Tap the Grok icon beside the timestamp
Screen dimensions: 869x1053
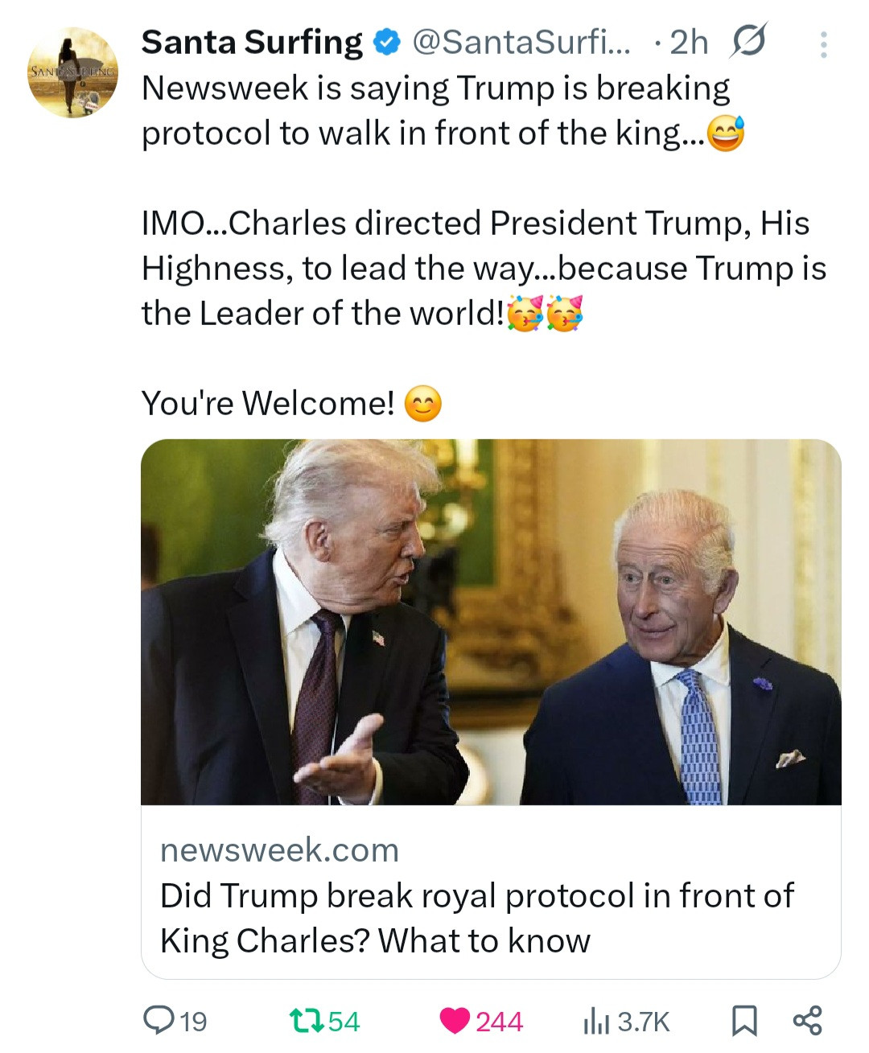point(747,41)
